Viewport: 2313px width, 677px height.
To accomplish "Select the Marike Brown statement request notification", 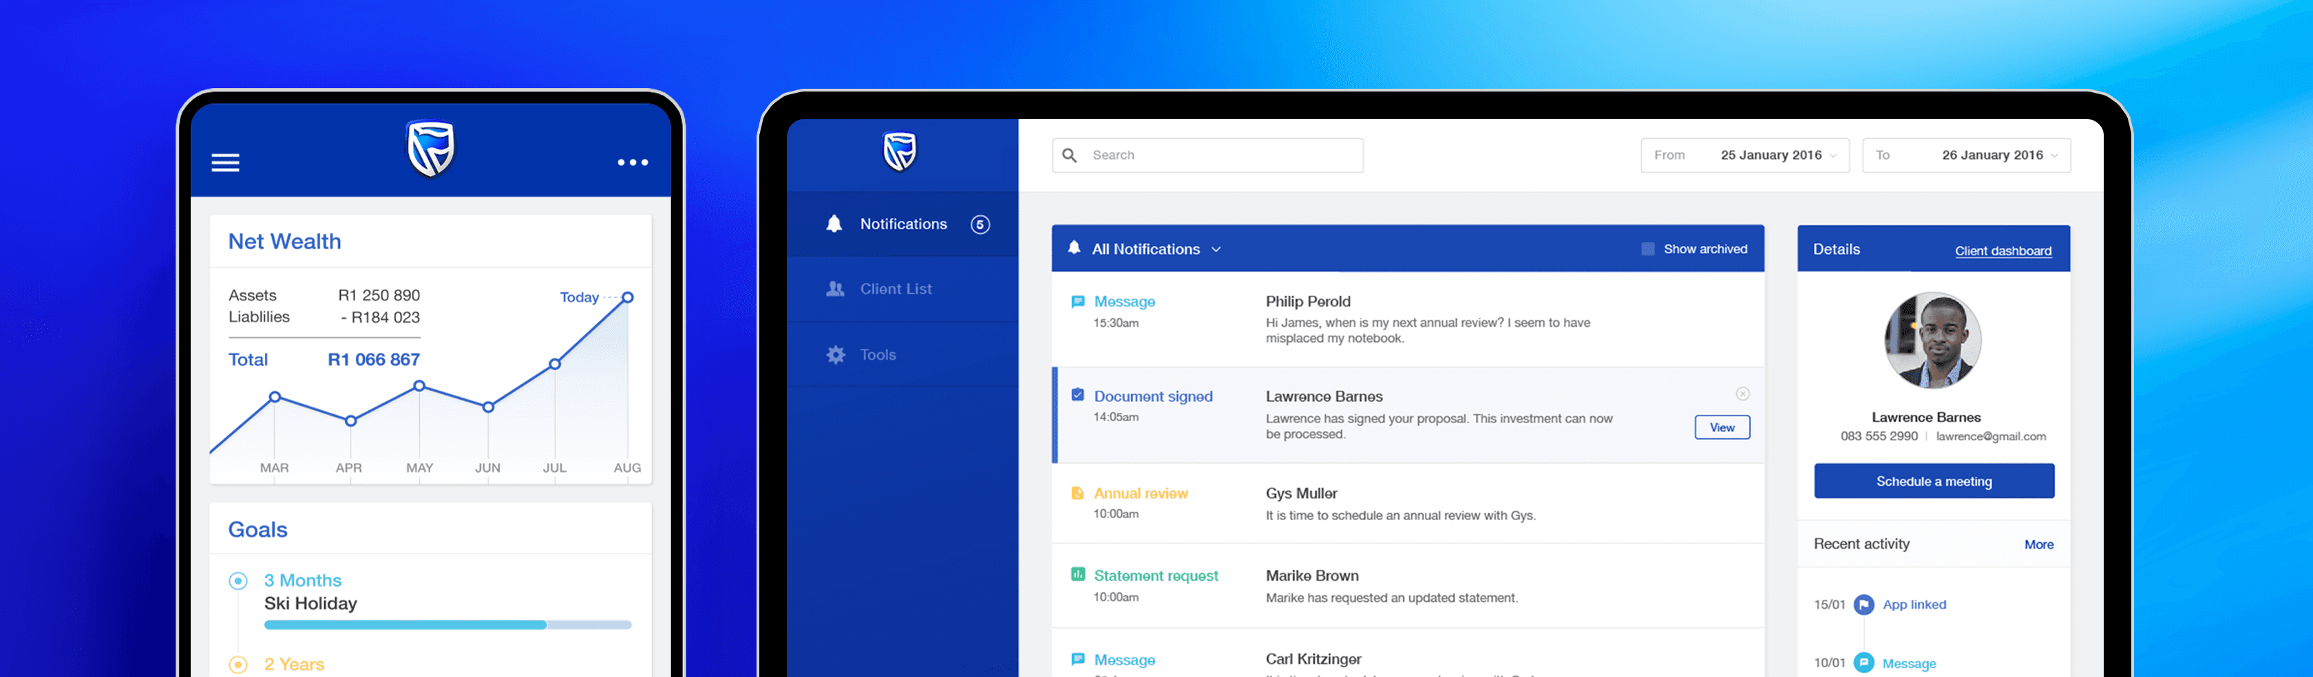I will [1407, 585].
